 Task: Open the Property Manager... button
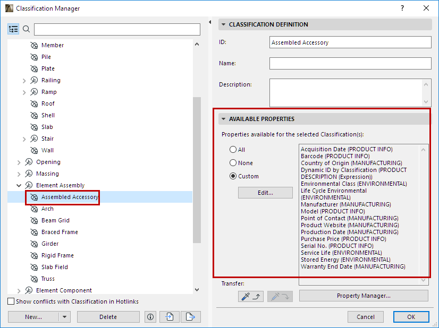364,296
